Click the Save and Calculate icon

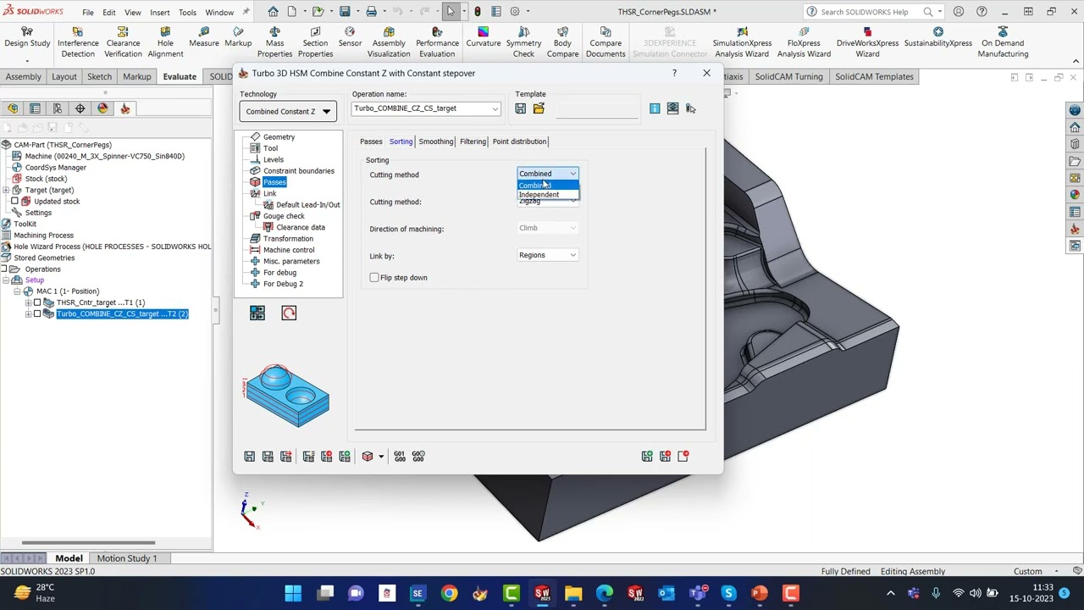point(268,456)
